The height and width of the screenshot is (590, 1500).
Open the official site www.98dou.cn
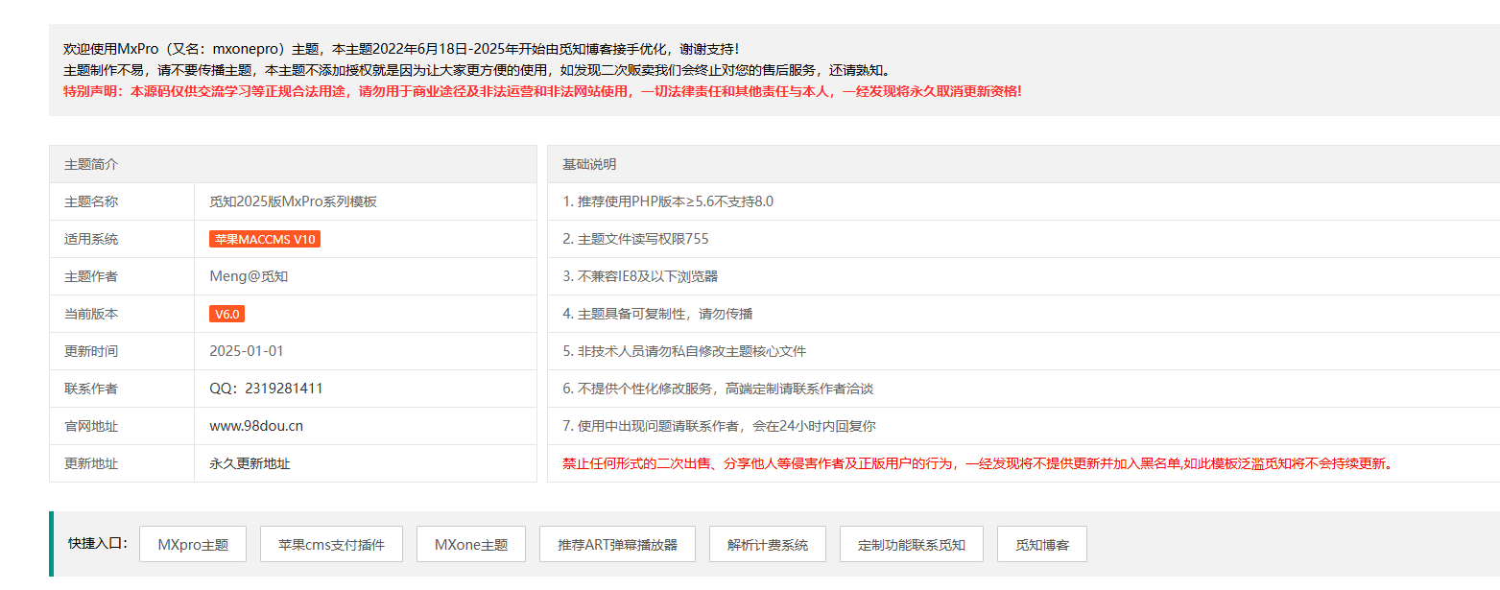[x=255, y=425]
